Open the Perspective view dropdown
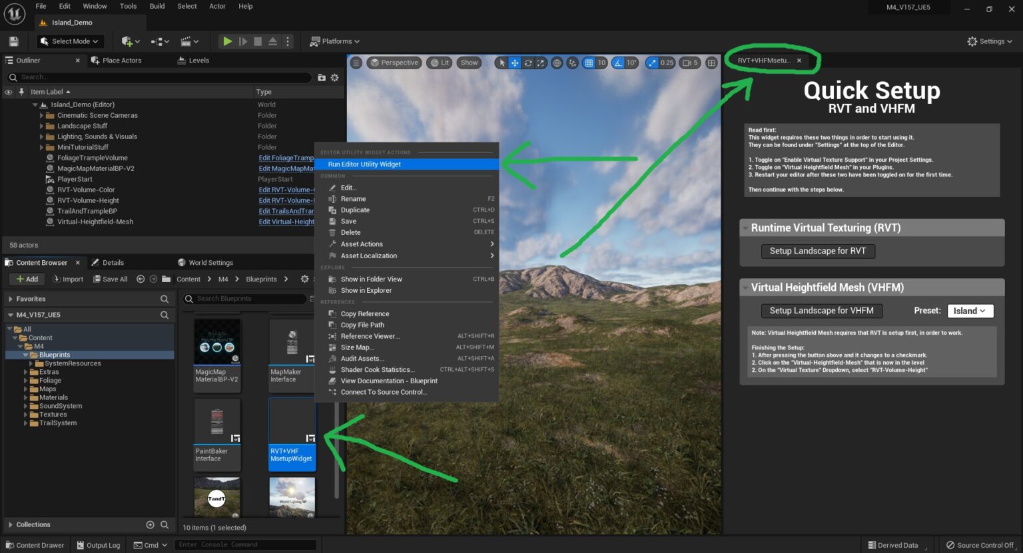This screenshot has height=553, width=1023. tap(394, 63)
